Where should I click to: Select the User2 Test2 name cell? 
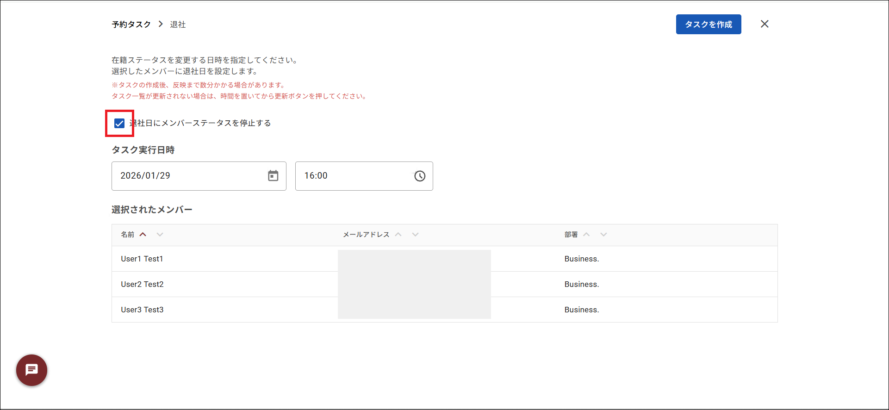point(143,284)
